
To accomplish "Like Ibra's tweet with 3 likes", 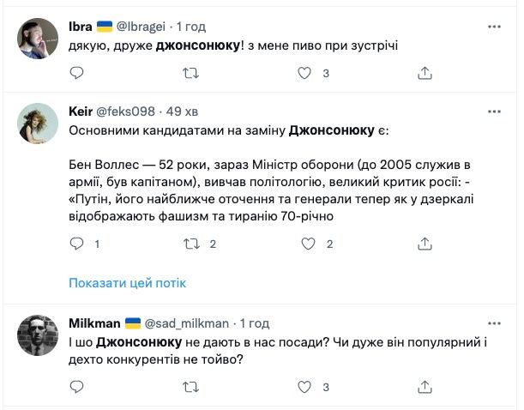I will [x=304, y=74].
